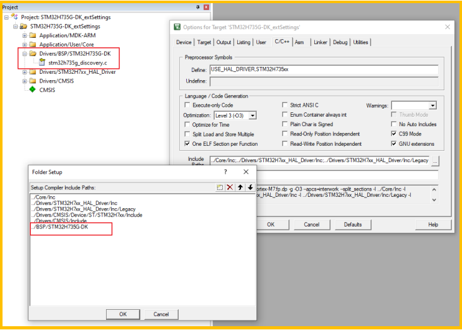The width and height of the screenshot is (462, 330).
Task: Toggle Optimize for Time checkbox
Action: [x=187, y=125]
